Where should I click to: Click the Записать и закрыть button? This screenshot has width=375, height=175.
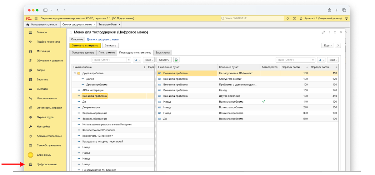(85, 46)
